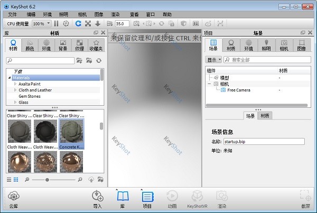Click the scene name startup.bip field
Viewport: 317px width, 213px height.
(x=264, y=142)
